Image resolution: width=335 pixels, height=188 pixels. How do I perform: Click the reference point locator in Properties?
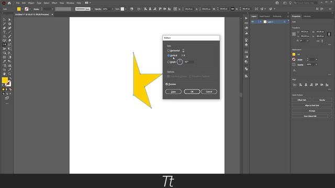coord(294,34)
